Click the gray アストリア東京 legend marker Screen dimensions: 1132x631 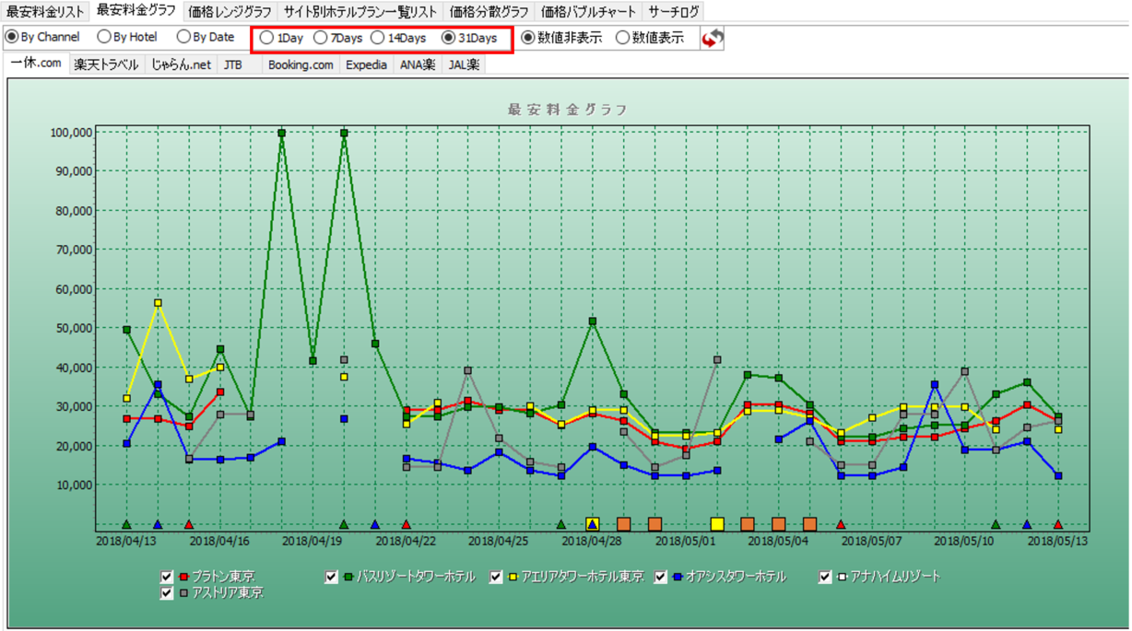click(184, 593)
